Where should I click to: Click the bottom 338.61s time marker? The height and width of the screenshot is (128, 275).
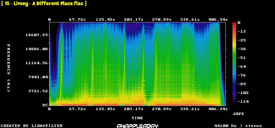[190, 109]
